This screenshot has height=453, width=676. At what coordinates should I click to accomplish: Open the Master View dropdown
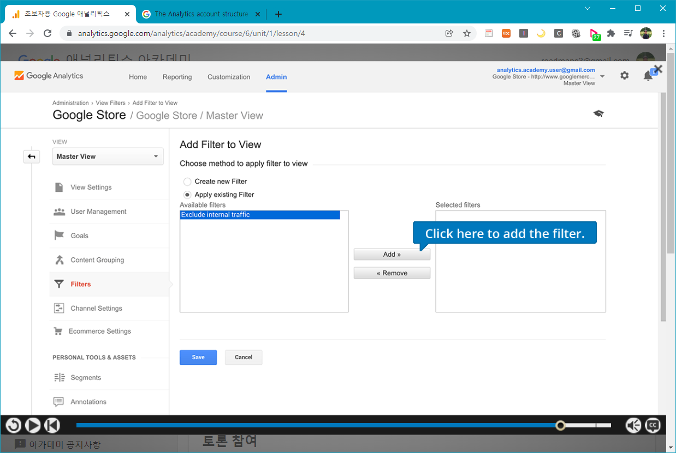pyautogui.click(x=108, y=156)
